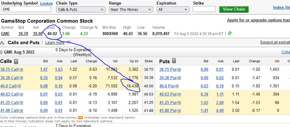
Task: Open the Index list link
Action: point(282,8)
